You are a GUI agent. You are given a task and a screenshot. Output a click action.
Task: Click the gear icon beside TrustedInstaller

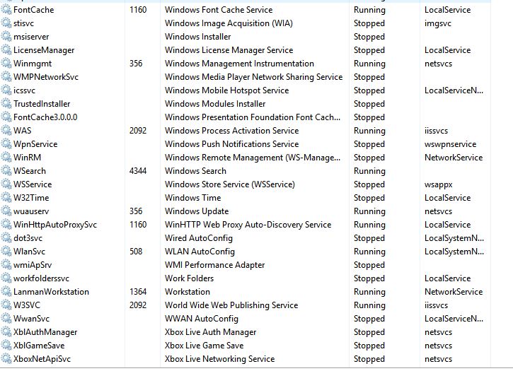[6, 104]
